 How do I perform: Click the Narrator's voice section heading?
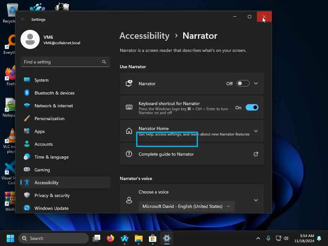pos(136,178)
